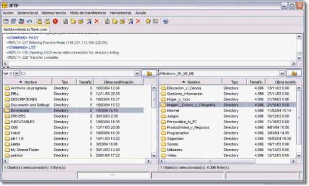
Task: Sort remote files by the Tipo column
Action: coord(234,82)
